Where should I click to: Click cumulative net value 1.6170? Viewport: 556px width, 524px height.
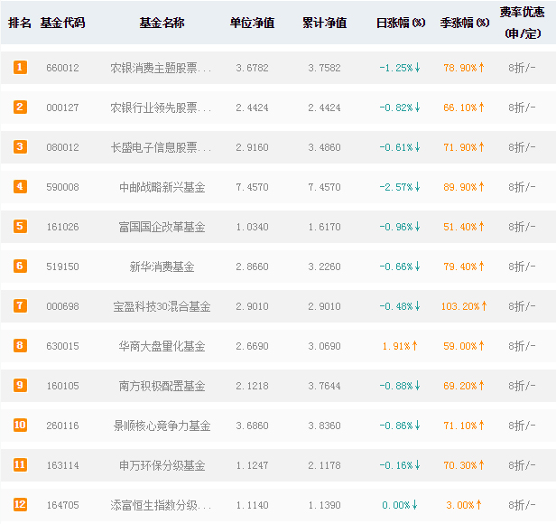[324, 227]
